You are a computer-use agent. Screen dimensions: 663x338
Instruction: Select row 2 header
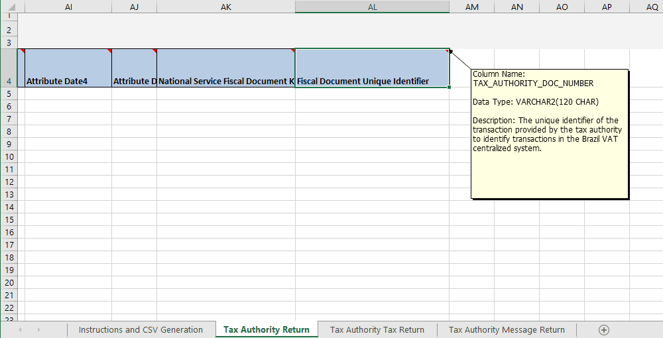(x=9, y=30)
